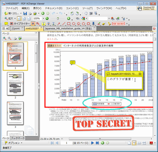Screen dimensions: 158x152
Task: Select the Rectangle drawing tool
Action: click(x=69, y=24)
